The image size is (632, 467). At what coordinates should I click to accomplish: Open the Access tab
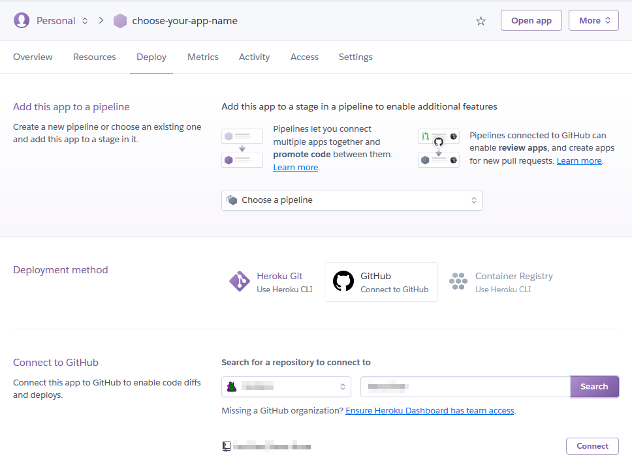coord(304,57)
